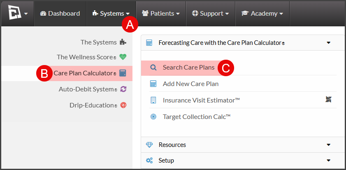This screenshot has width=346, height=170.
Task: Click the pinwheel icon beside Insurance Visit Estimator
Action: pyautogui.click(x=328, y=100)
